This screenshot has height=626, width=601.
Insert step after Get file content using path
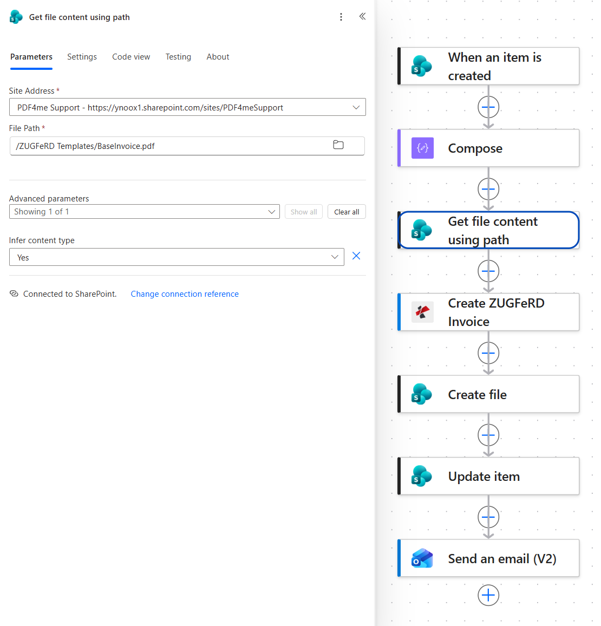pos(488,271)
